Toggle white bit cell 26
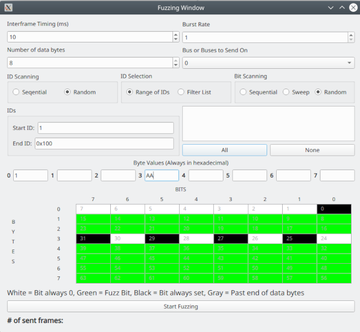360x332 pixels. click(265, 239)
